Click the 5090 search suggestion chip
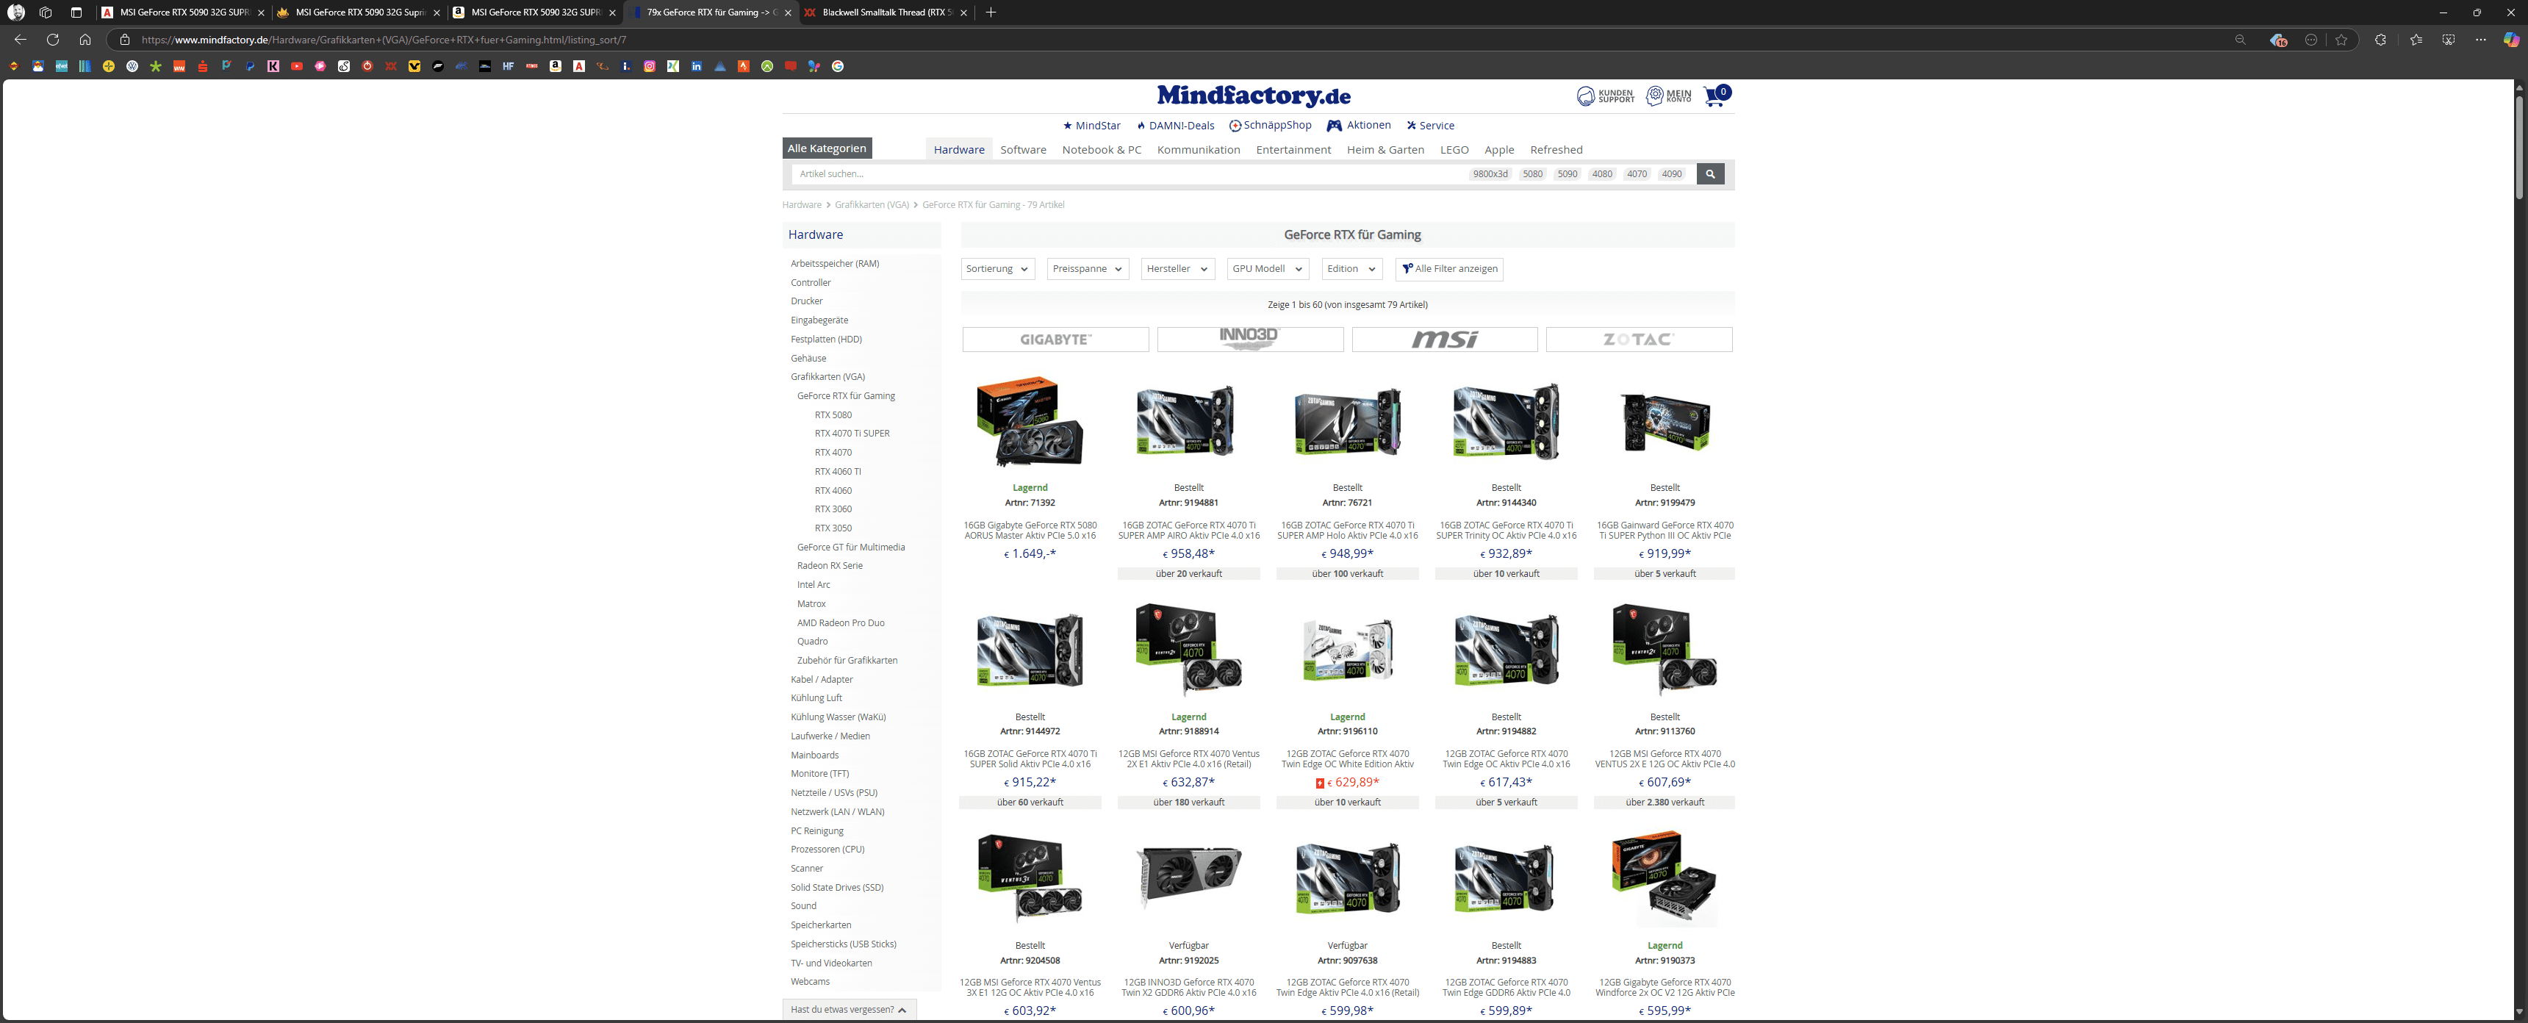 (1568, 173)
